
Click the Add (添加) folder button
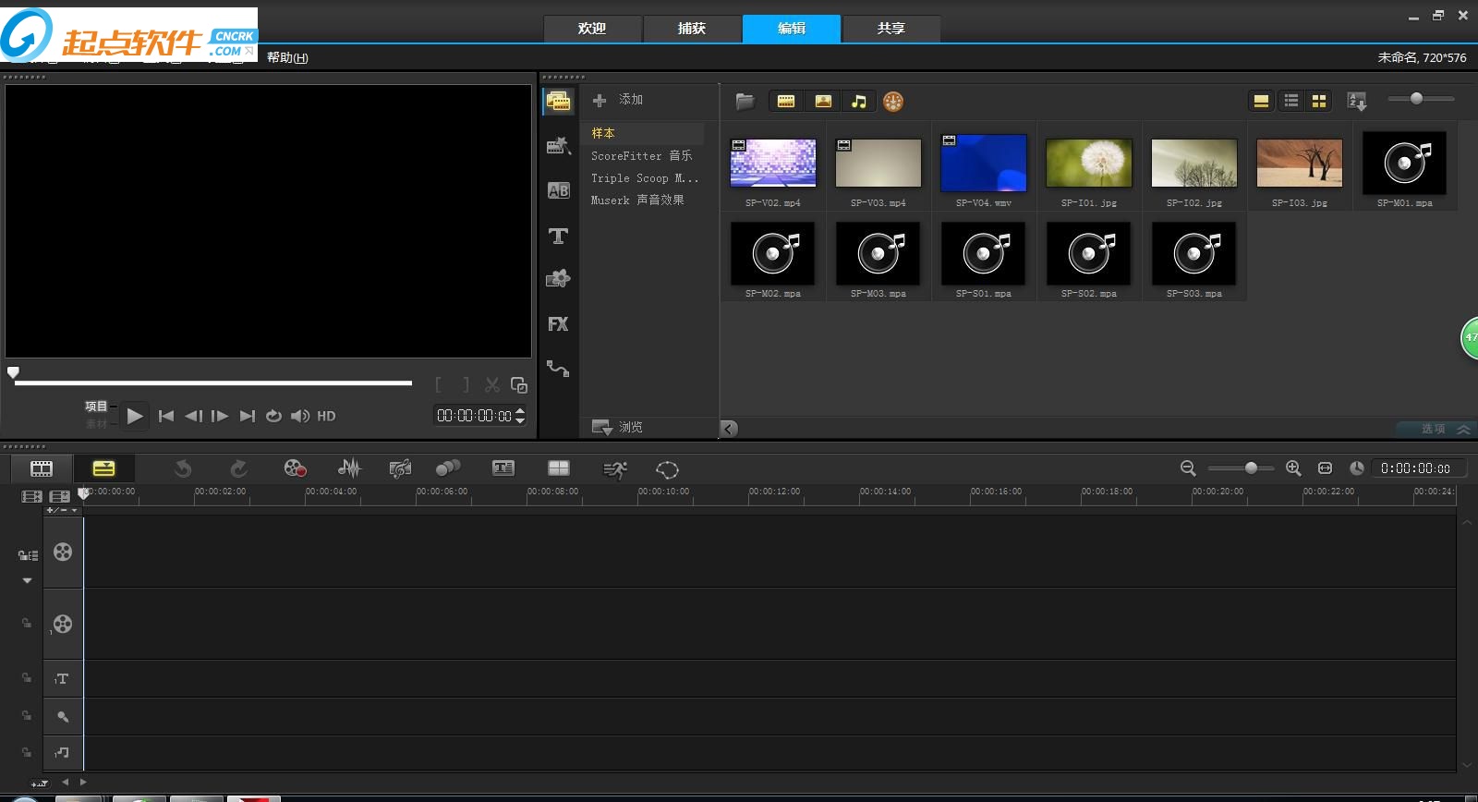[x=618, y=100]
